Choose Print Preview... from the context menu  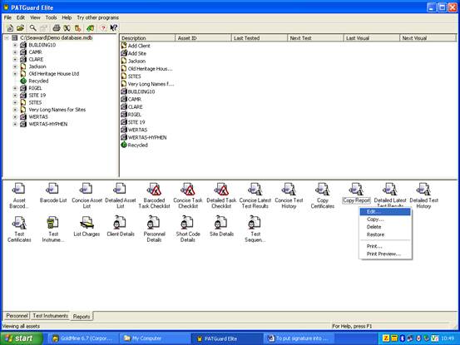click(x=385, y=254)
